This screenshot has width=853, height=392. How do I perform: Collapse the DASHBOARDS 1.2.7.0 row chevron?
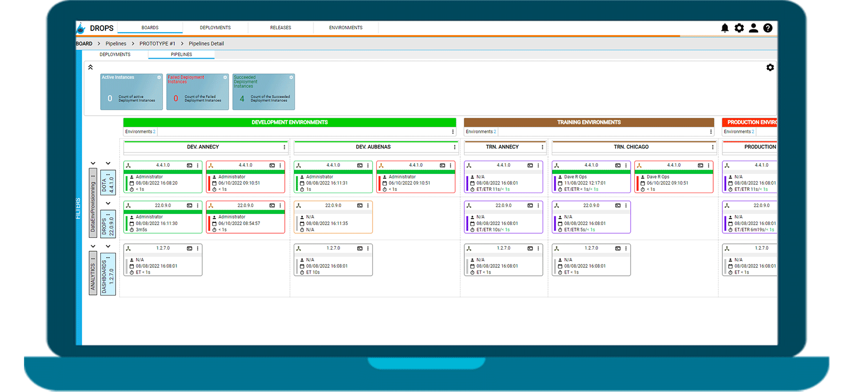(x=108, y=246)
